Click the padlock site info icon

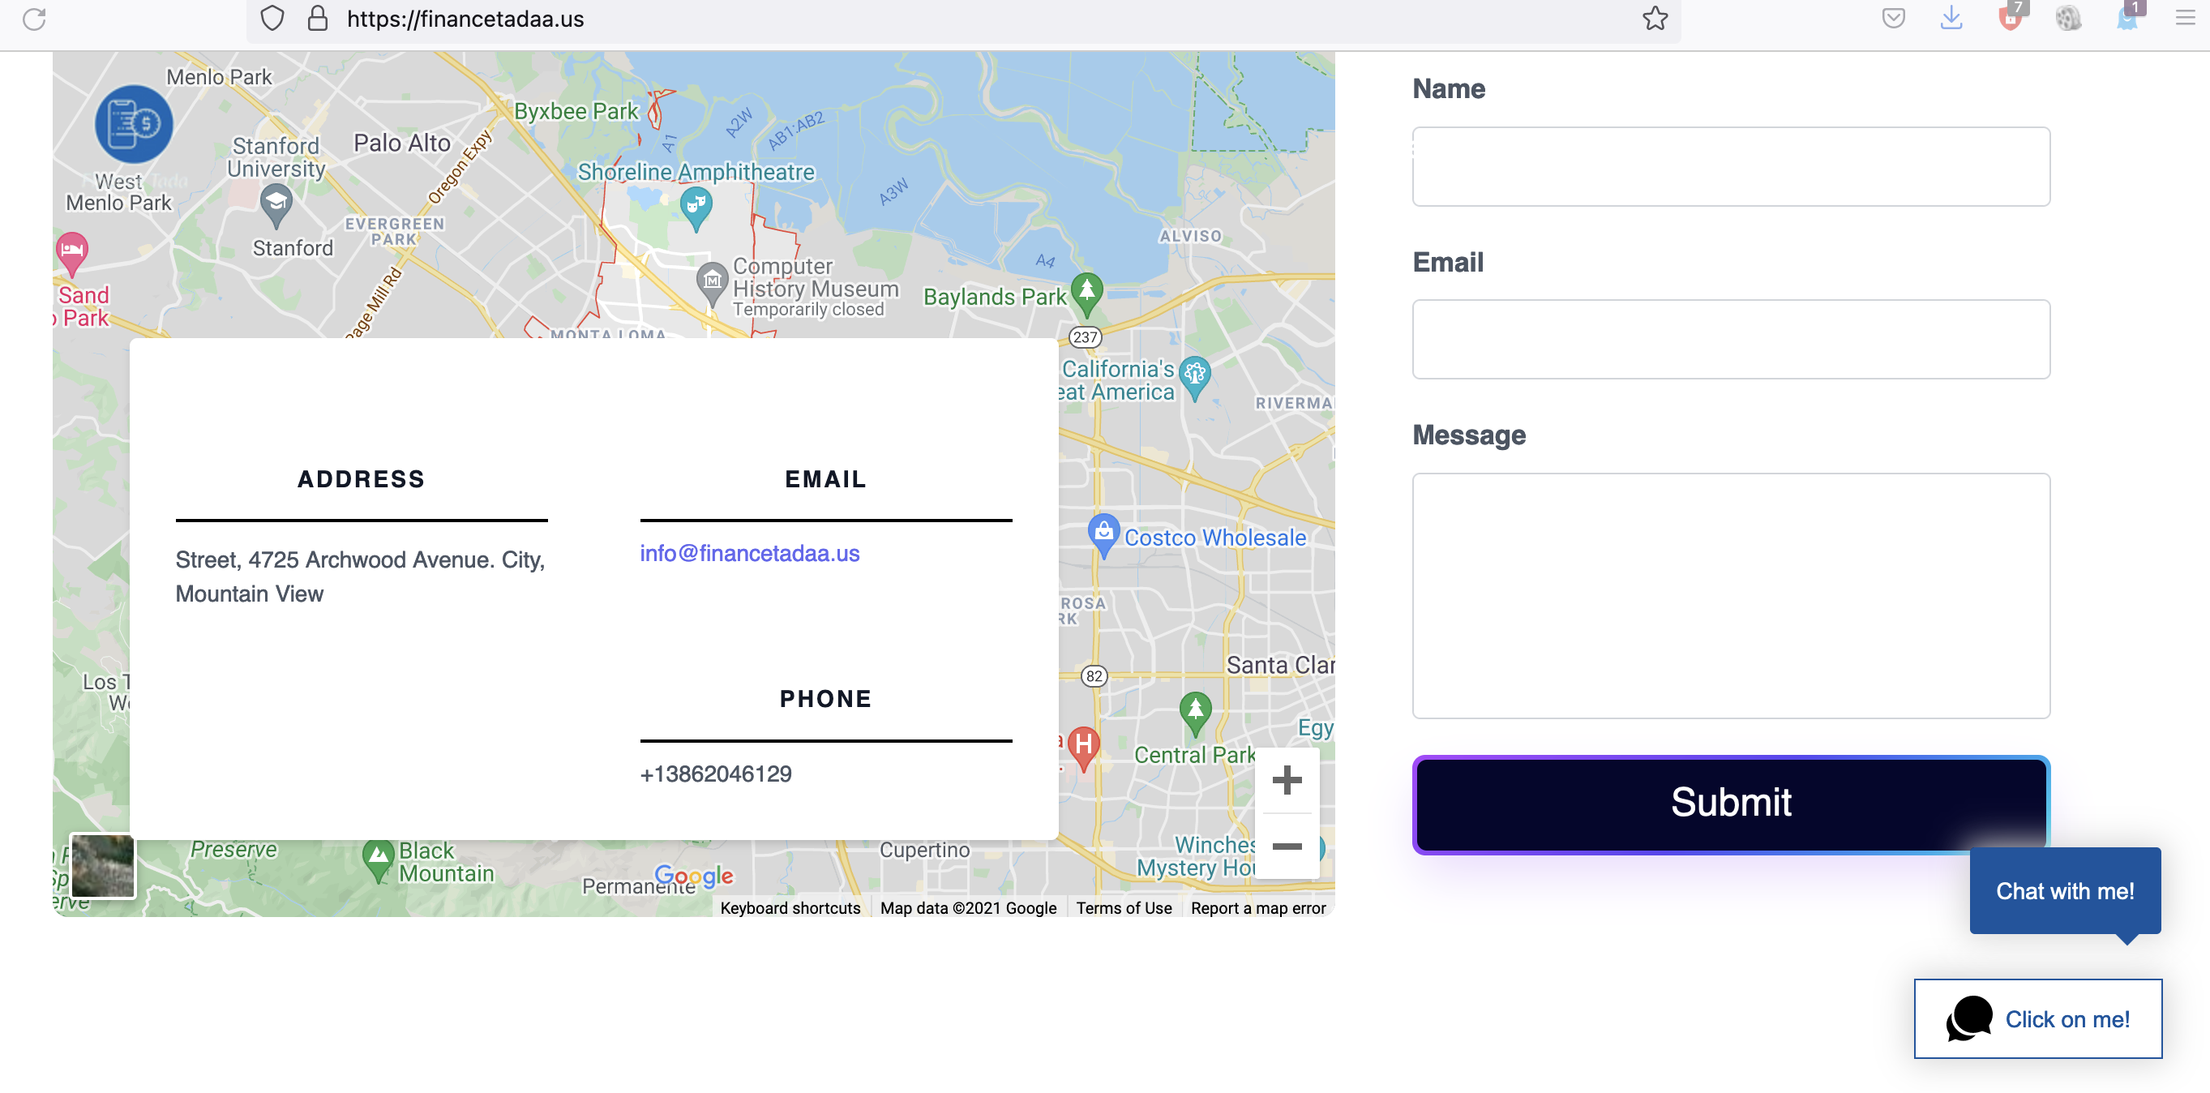point(318,19)
